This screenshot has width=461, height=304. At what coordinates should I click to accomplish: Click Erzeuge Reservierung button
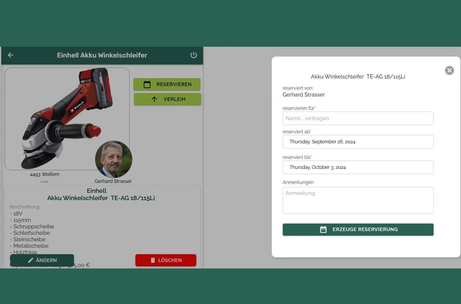[x=358, y=229]
